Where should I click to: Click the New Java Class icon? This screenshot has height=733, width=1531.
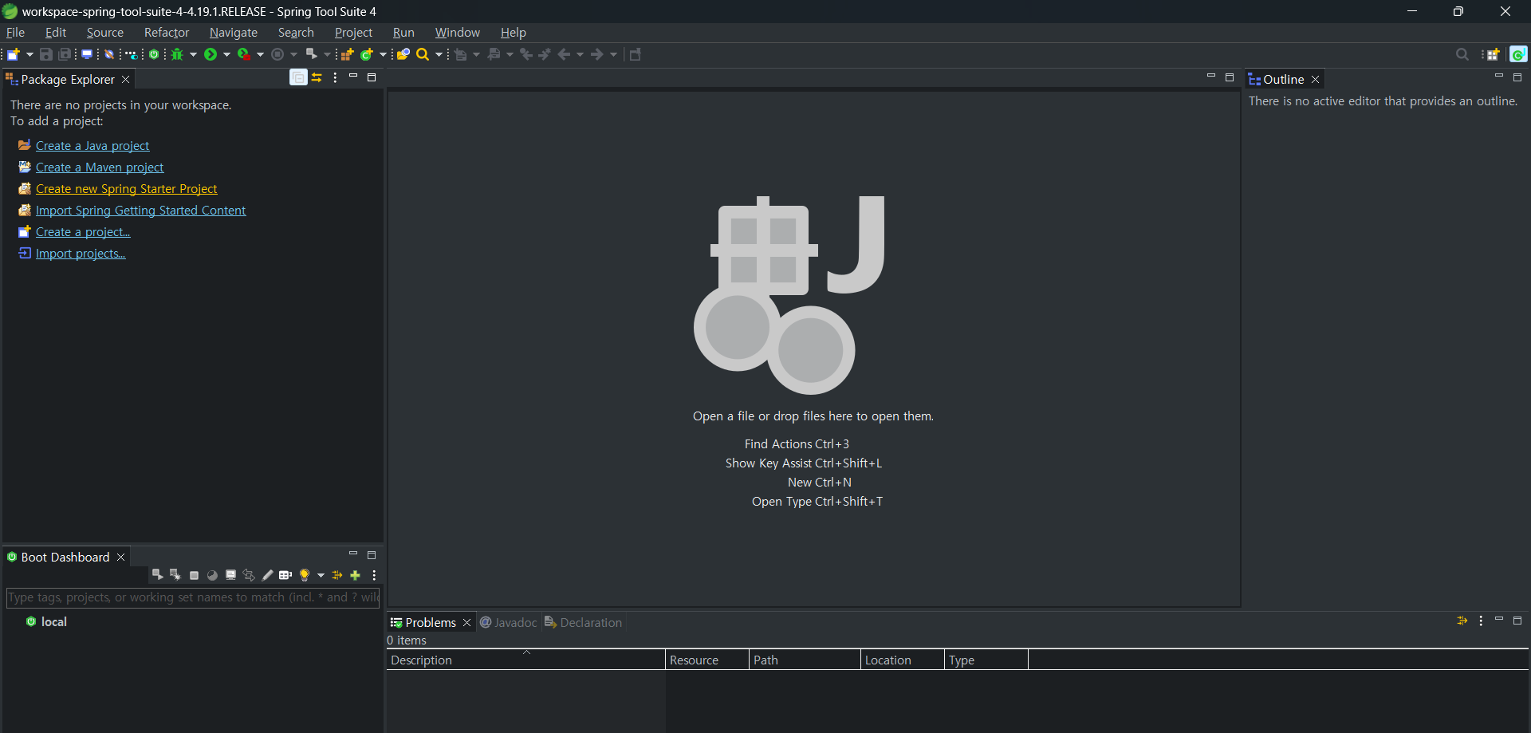point(367,54)
